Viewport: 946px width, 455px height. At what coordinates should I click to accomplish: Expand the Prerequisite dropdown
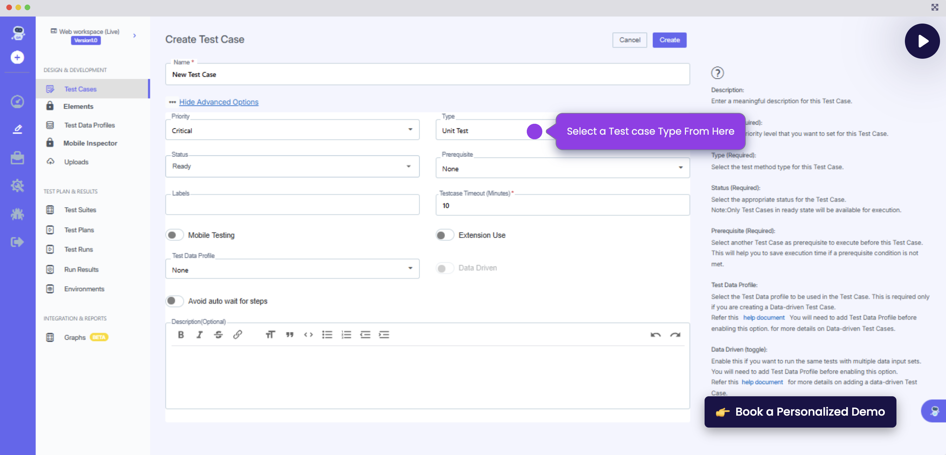pyautogui.click(x=562, y=168)
